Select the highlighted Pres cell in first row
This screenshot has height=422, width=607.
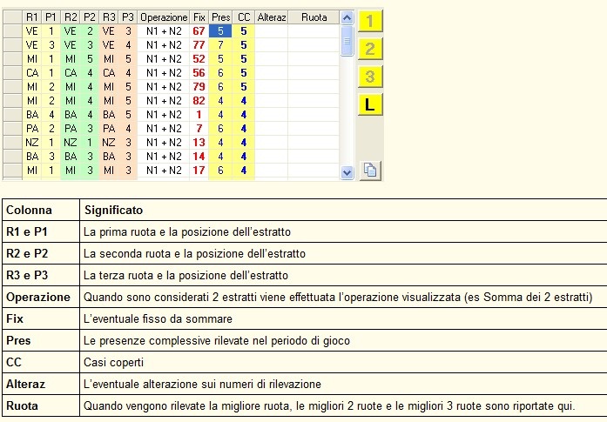pyautogui.click(x=221, y=31)
